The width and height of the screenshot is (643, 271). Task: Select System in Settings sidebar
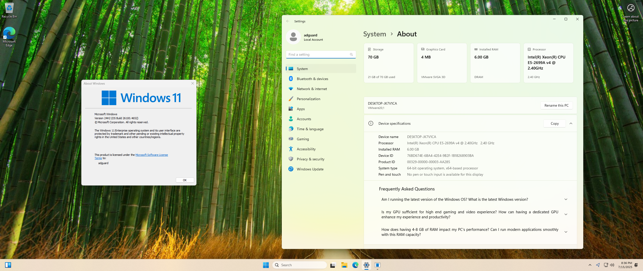321,69
